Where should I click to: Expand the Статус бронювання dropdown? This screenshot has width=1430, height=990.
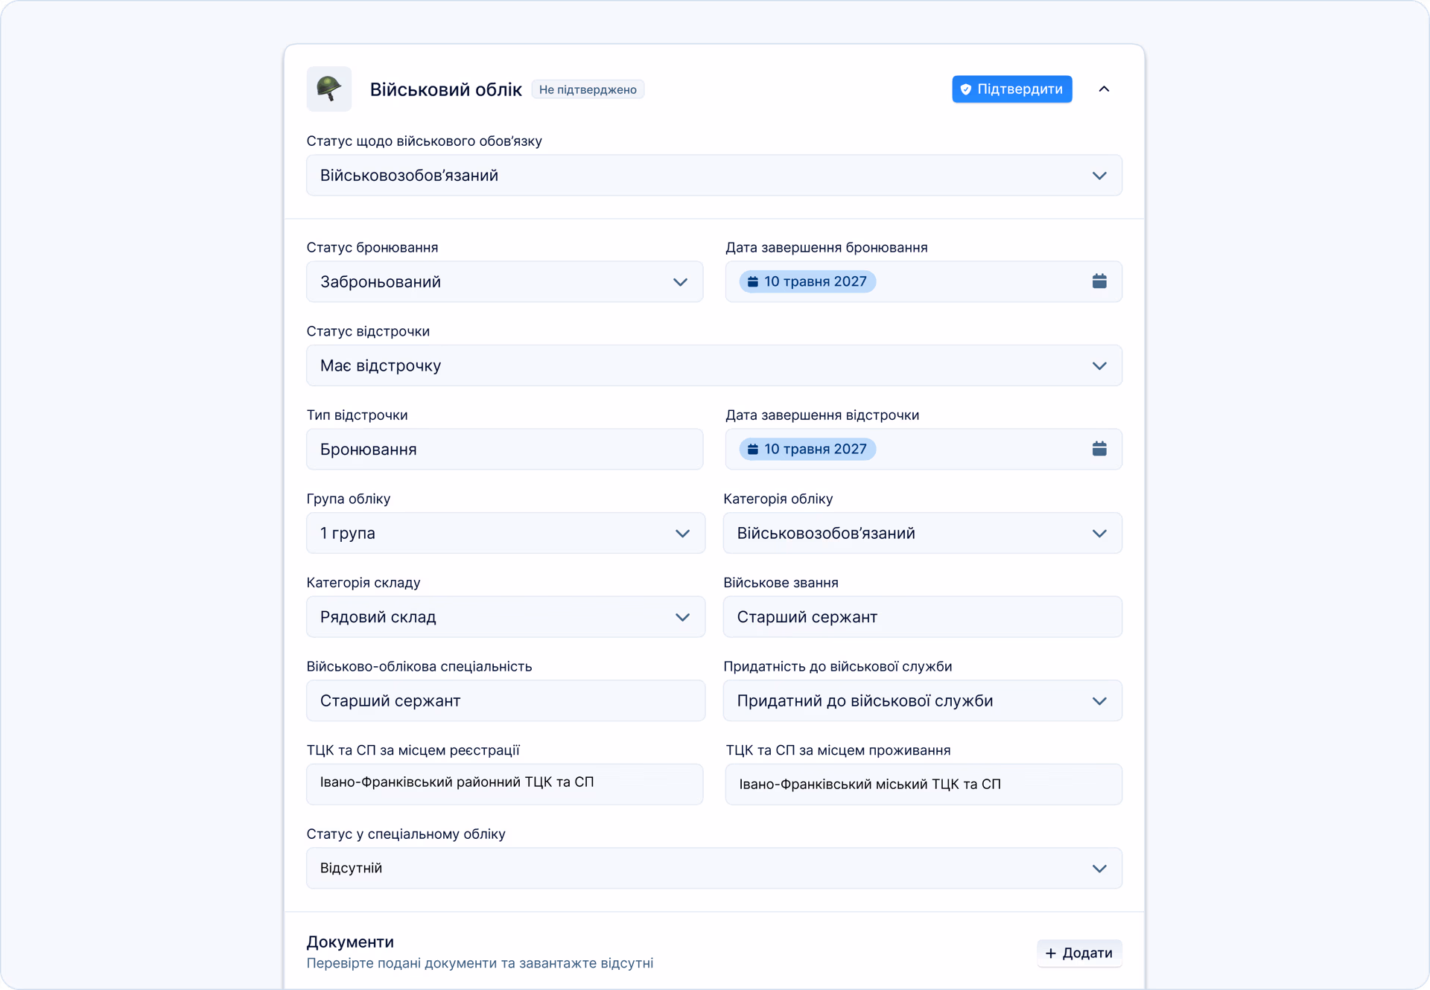pos(504,281)
